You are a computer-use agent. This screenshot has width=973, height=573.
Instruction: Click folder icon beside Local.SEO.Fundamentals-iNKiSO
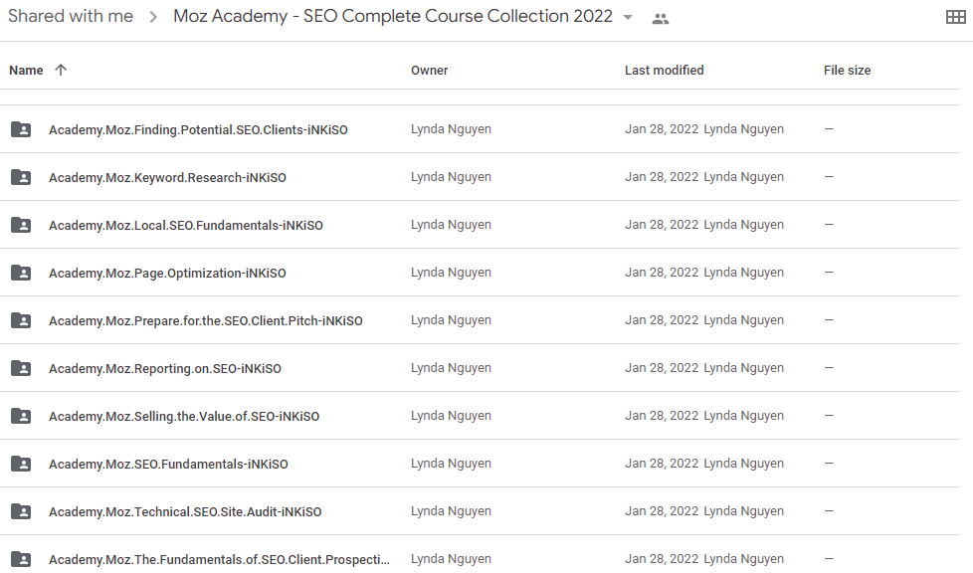(21, 225)
